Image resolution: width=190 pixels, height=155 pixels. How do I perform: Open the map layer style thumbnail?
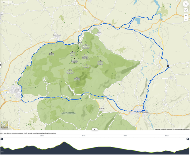(x=5, y=125)
